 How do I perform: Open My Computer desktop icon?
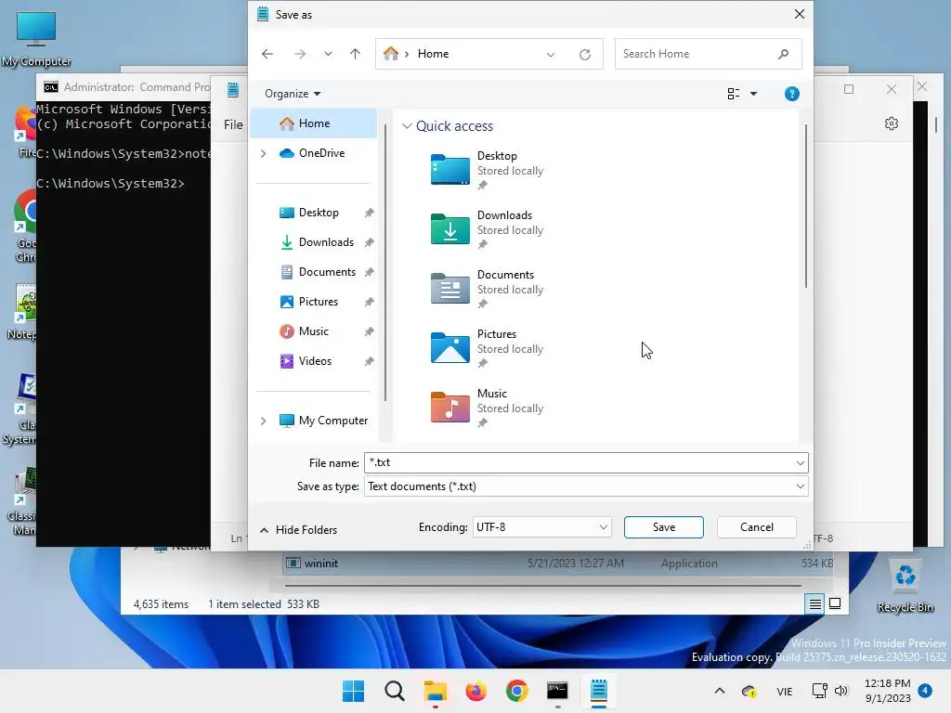[36, 39]
